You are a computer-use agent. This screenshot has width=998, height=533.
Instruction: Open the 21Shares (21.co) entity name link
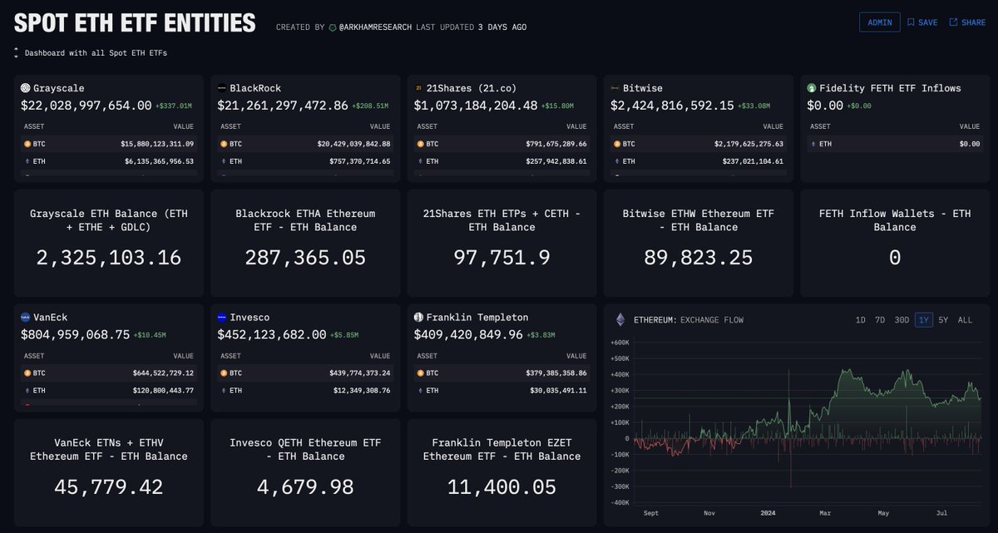point(472,88)
